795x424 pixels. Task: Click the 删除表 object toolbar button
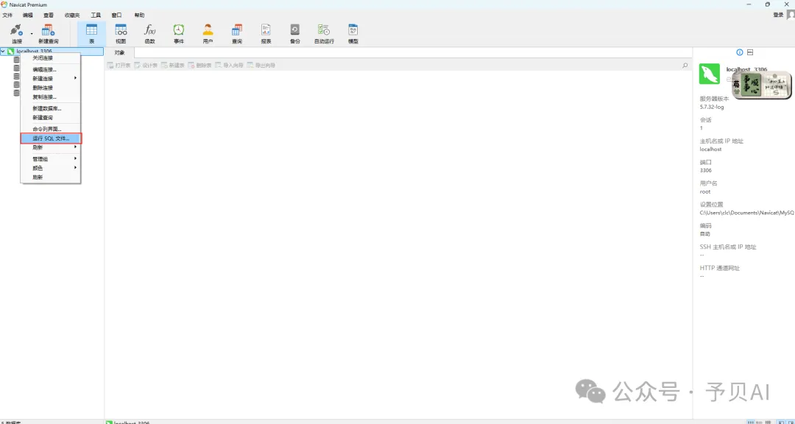click(x=199, y=66)
